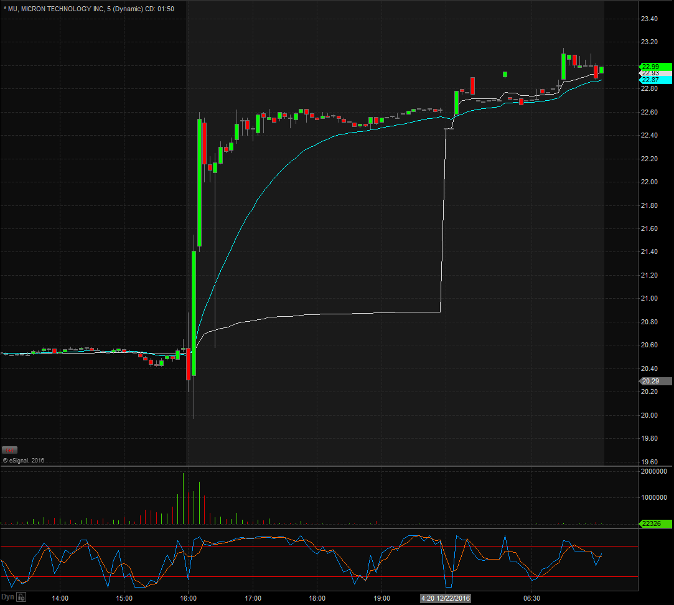Click the red (+) expand button
674x605 pixels.
click(x=9, y=450)
